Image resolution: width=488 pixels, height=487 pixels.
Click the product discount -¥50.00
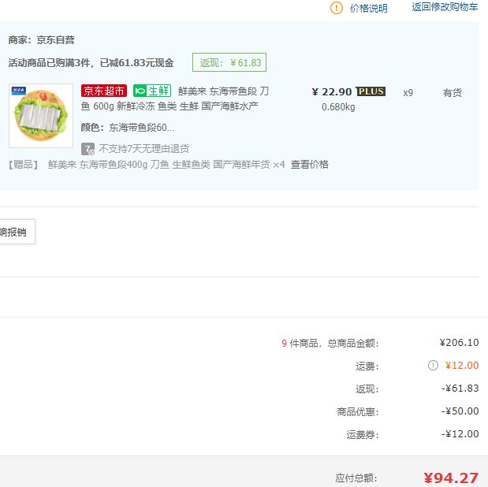coord(460,411)
